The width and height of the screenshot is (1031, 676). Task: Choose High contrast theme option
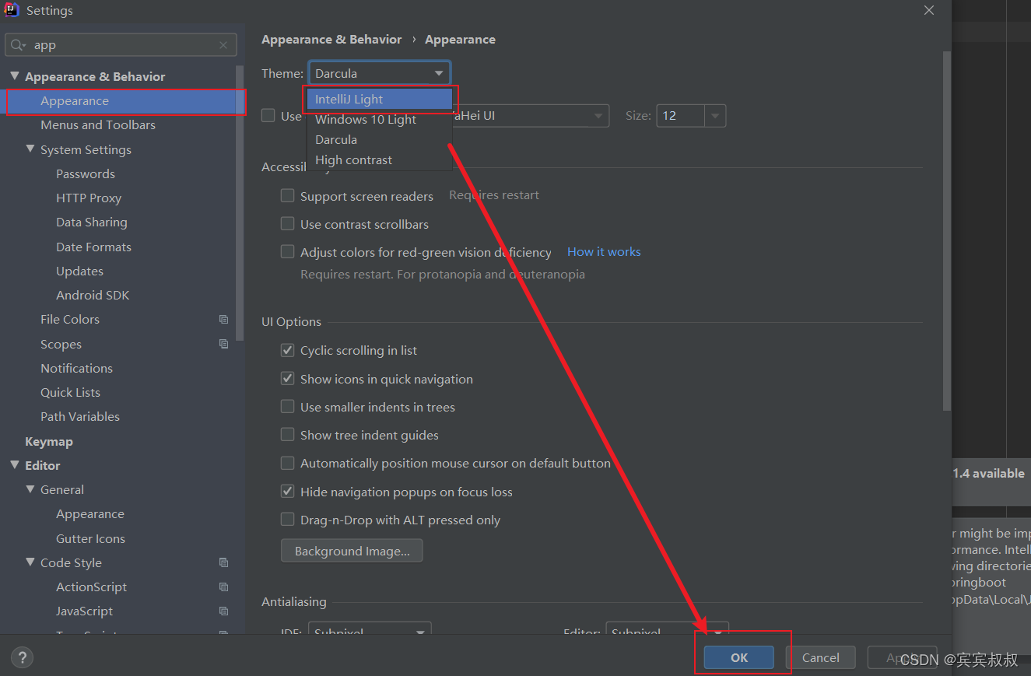pos(379,159)
